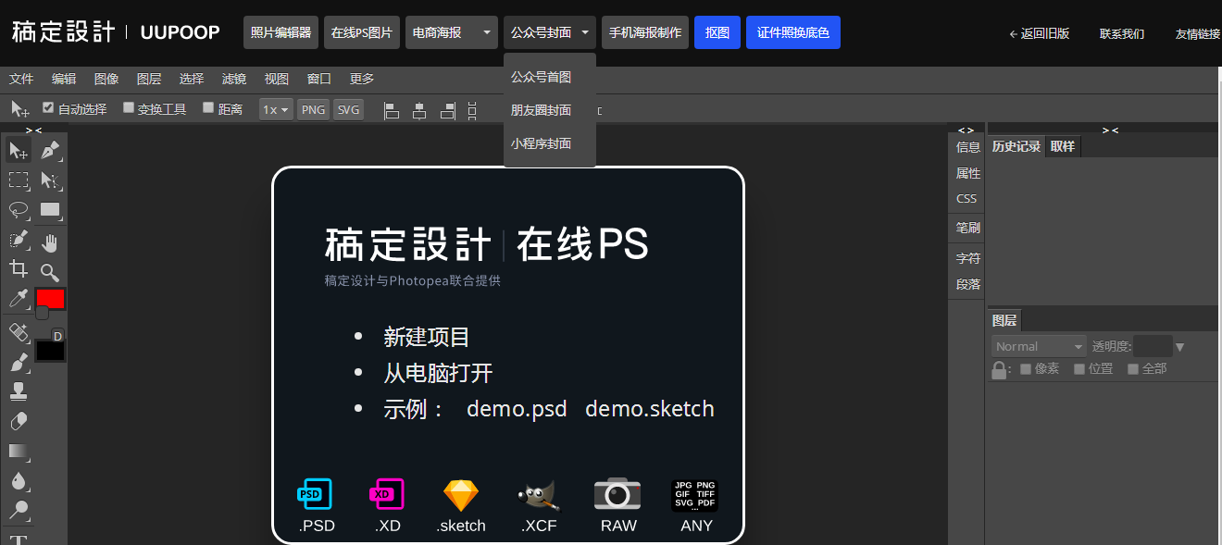
Task: Click the D default-colors reset icon
Action: pos(57,335)
